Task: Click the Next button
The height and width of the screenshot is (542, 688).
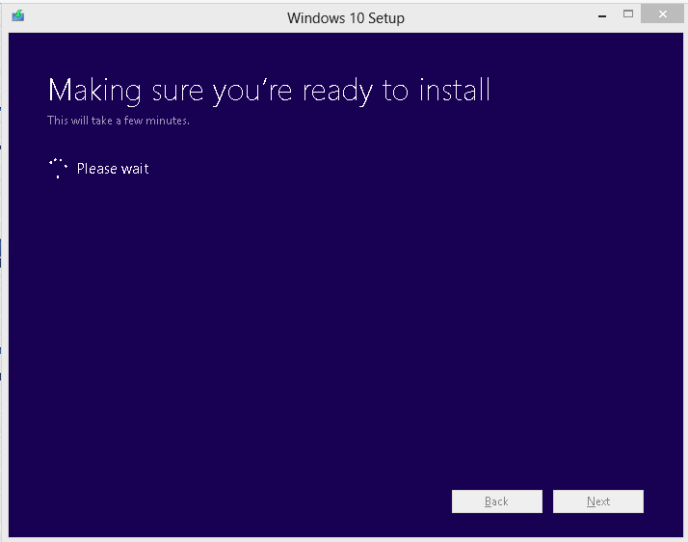Action: tap(598, 501)
